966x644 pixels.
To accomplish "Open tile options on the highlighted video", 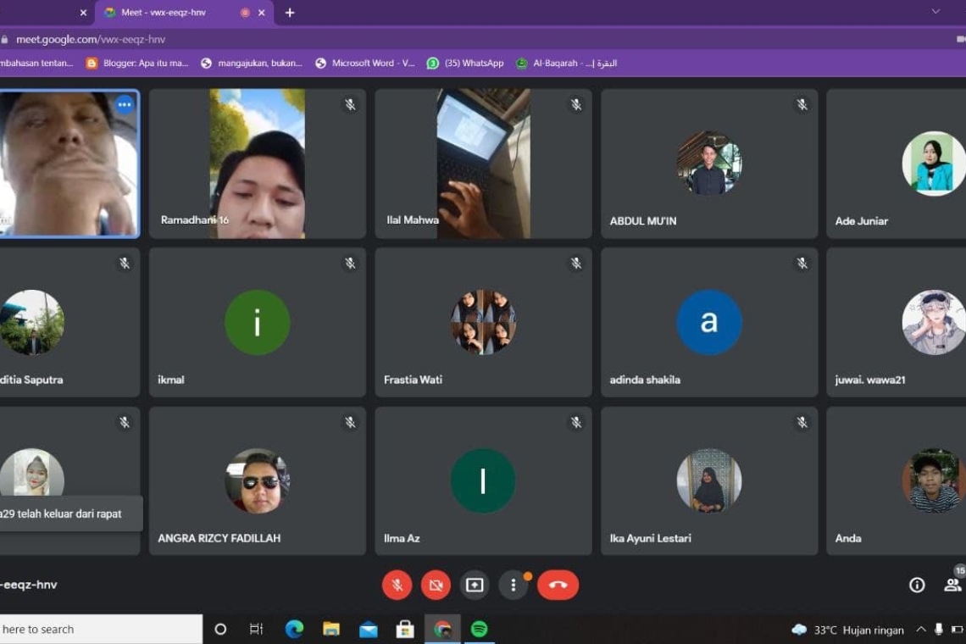I will (x=124, y=105).
